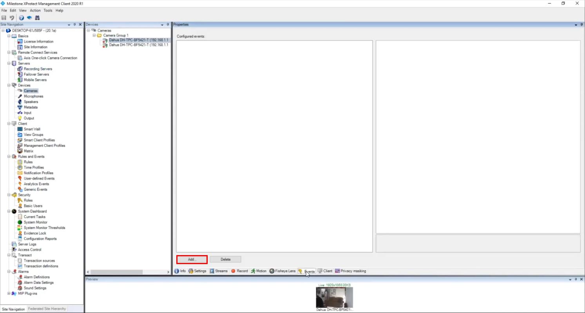Collapse the Basics tree node

tap(9, 36)
